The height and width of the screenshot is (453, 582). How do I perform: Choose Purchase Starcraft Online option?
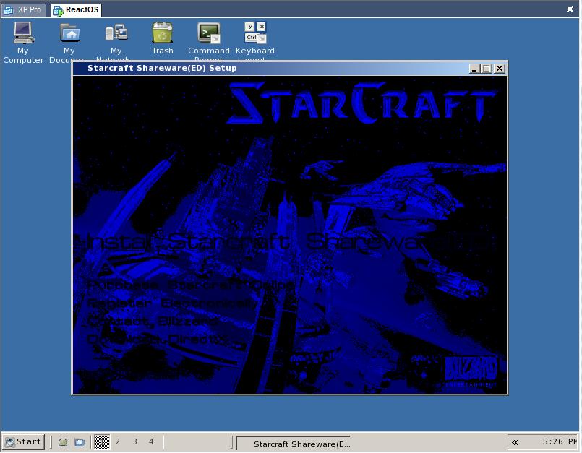[191, 285]
